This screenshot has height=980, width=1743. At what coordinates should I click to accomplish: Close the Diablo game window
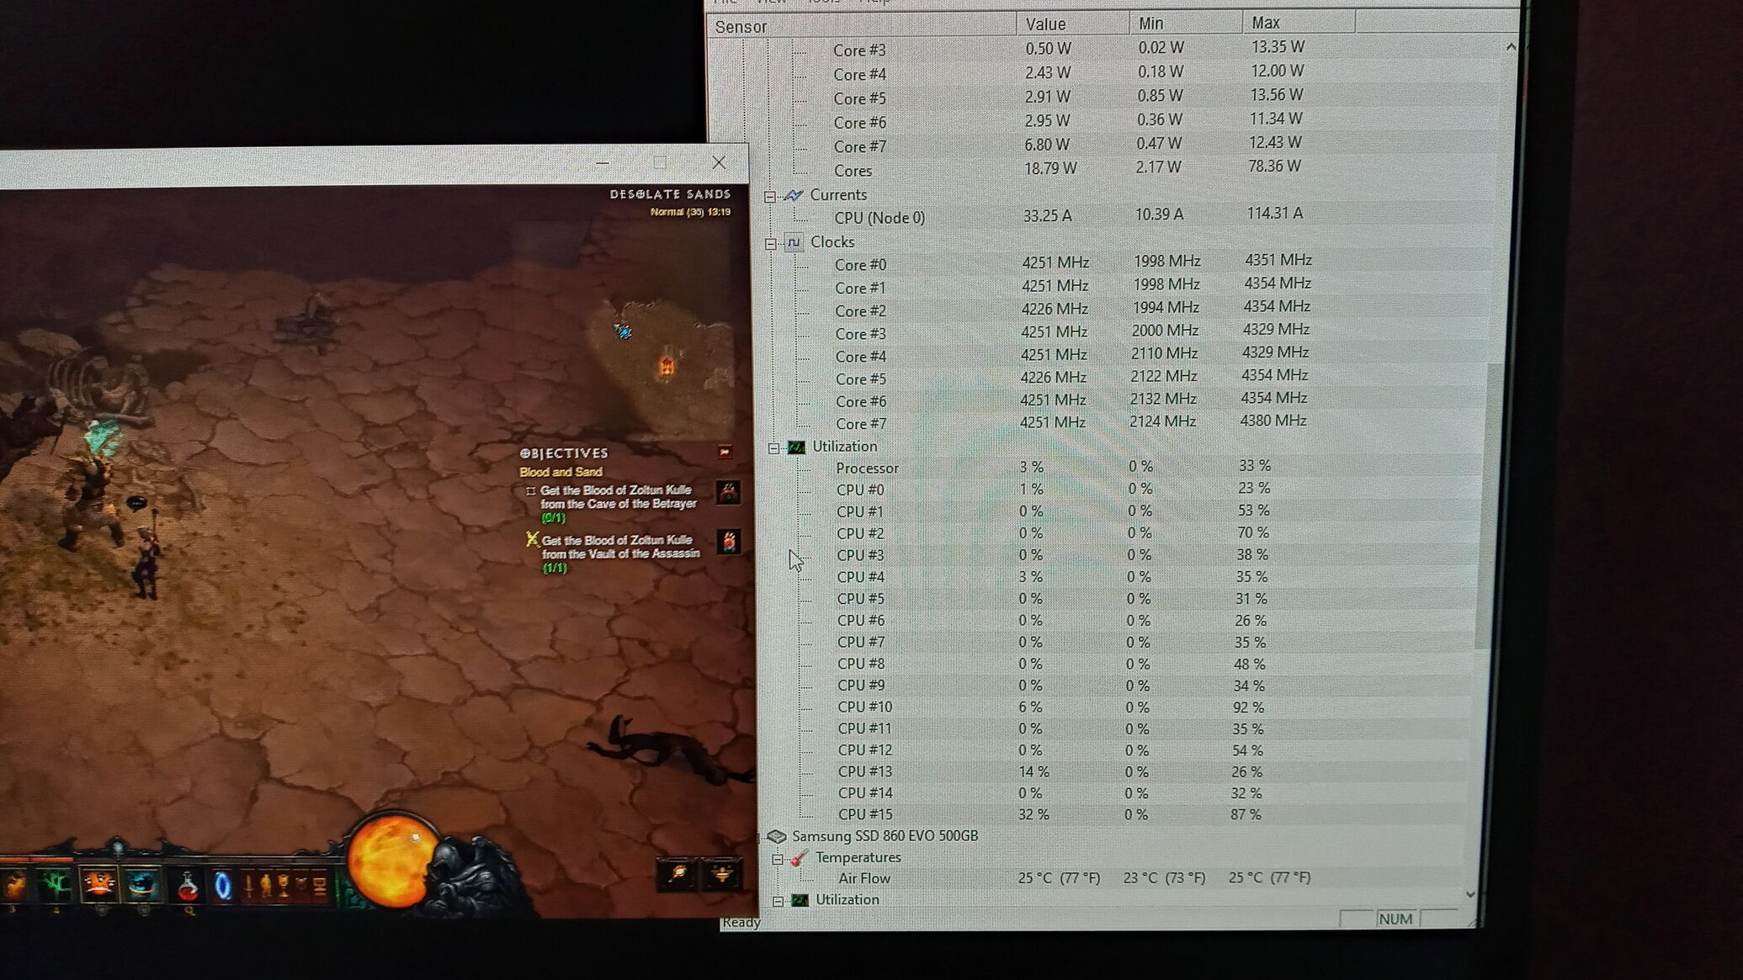(719, 162)
